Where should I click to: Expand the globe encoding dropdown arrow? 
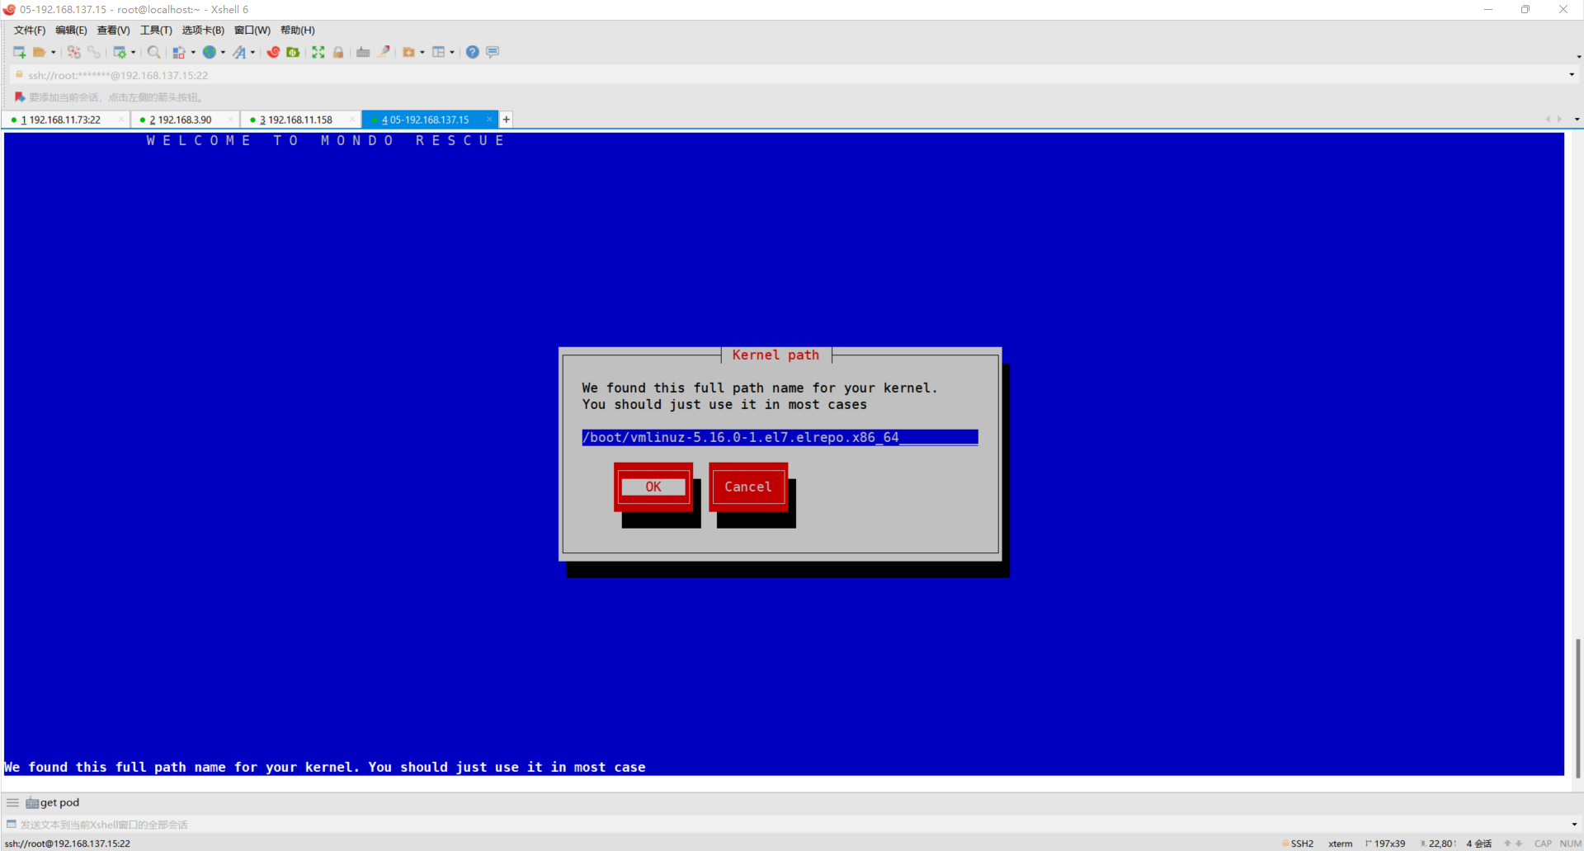[223, 52]
